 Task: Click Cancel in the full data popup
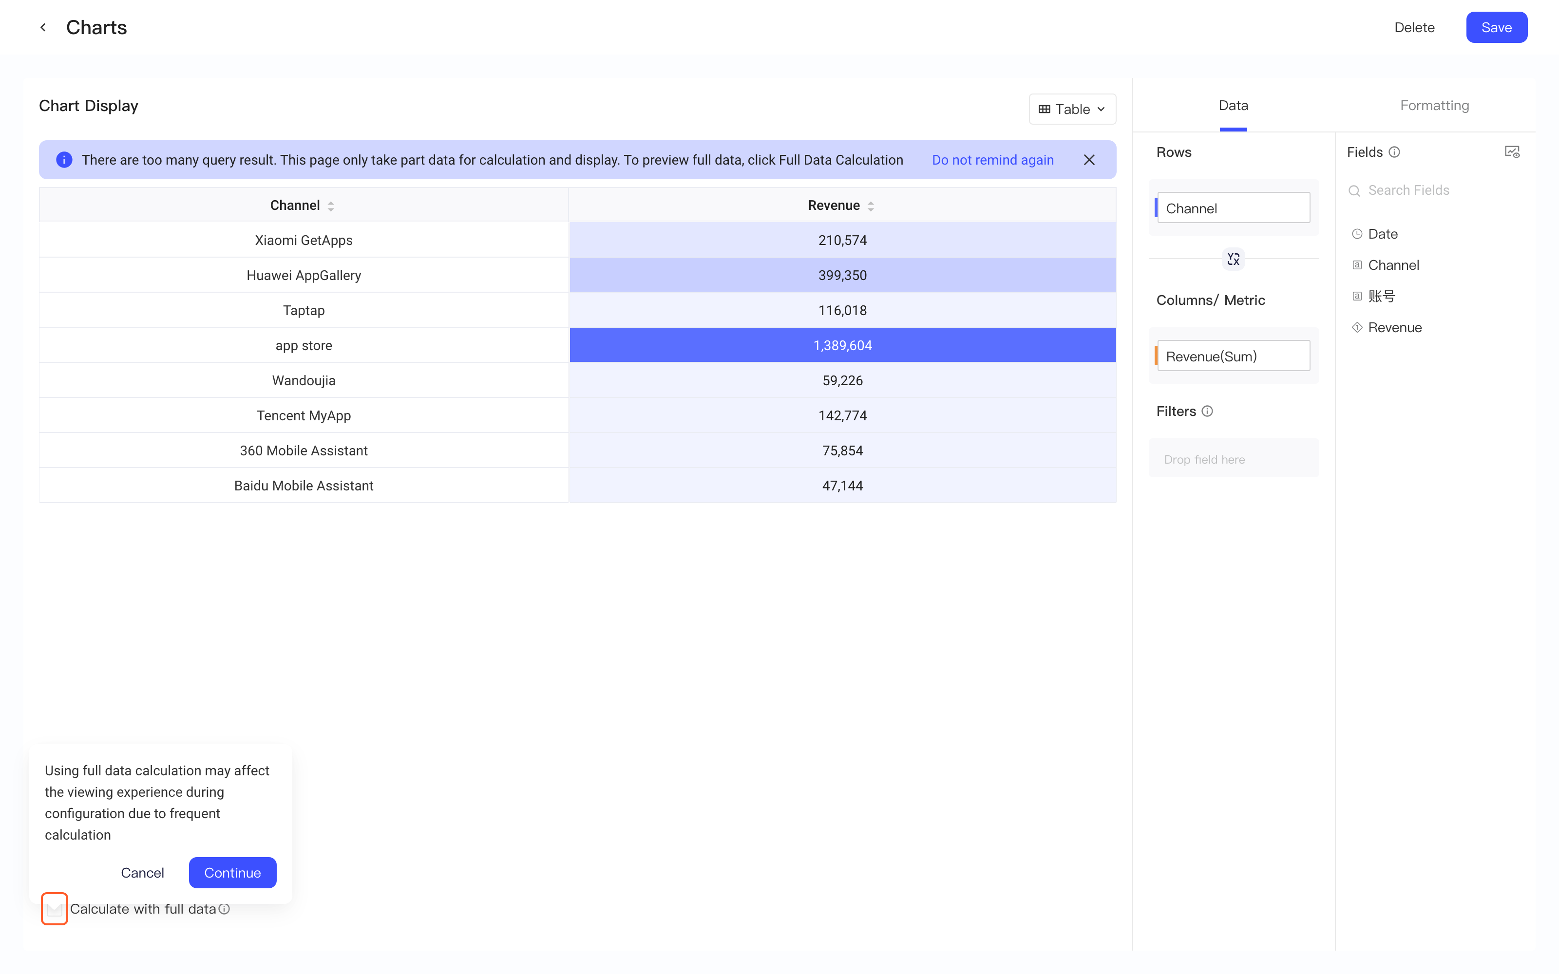(x=142, y=872)
